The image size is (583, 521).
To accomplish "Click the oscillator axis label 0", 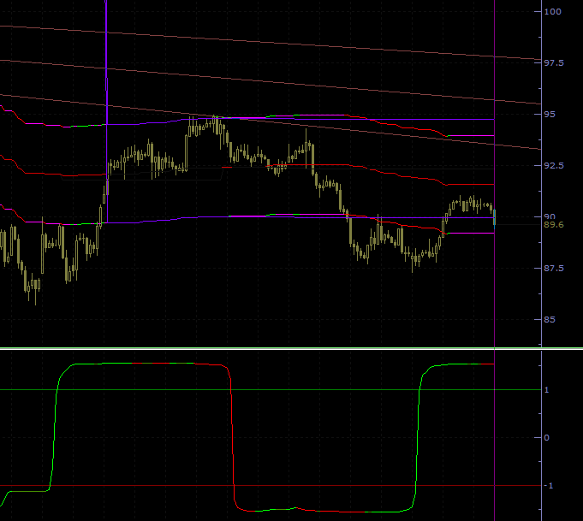I will pos(546,438).
